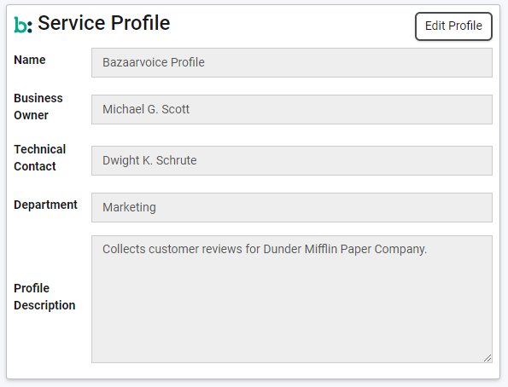Click into the Technical Contact field
508x387 pixels.
[292, 160]
